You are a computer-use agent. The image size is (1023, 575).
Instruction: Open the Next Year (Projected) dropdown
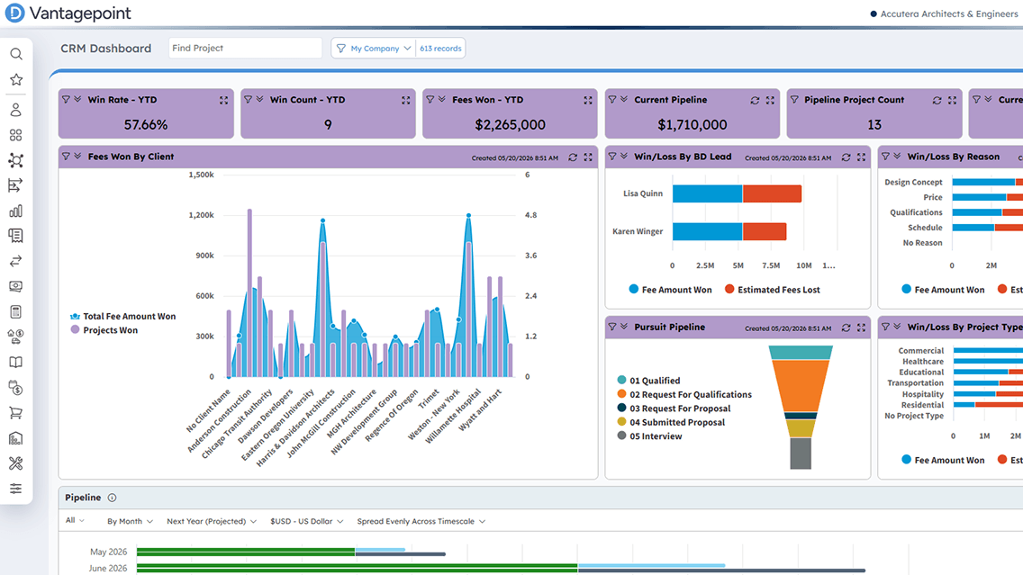tap(212, 522)
